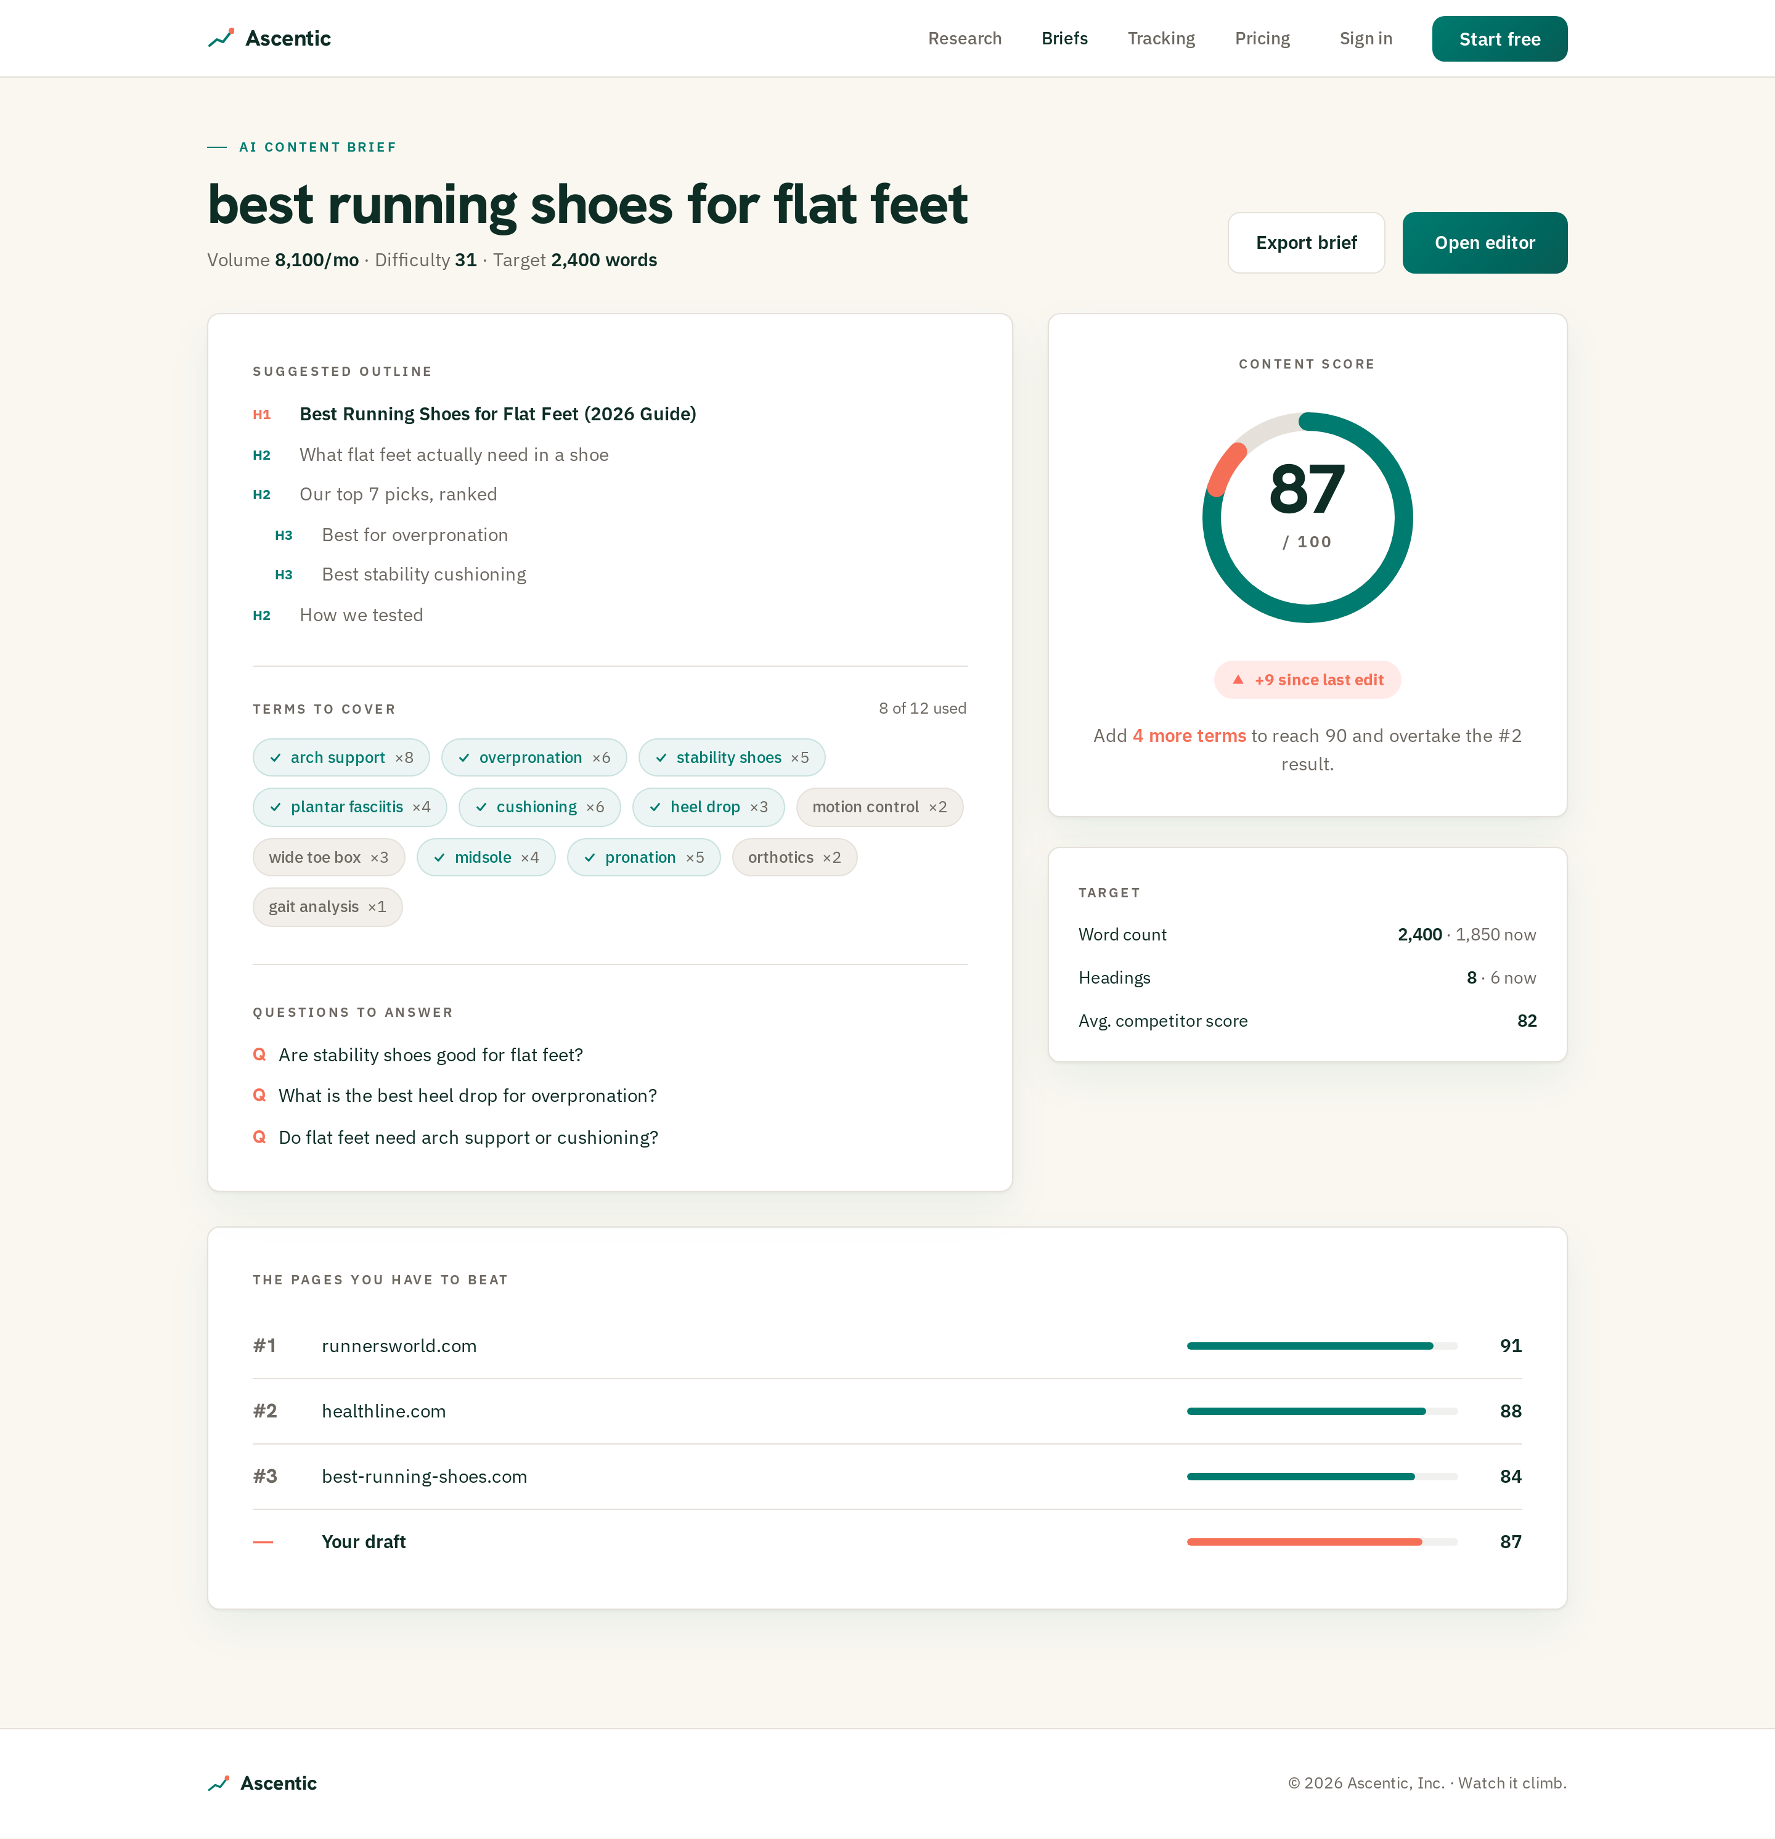Click H2 marker beside 'How we tested'
Image resolution: width=1775 pixels, height=1839 pixels.
(x=262, y=616)
